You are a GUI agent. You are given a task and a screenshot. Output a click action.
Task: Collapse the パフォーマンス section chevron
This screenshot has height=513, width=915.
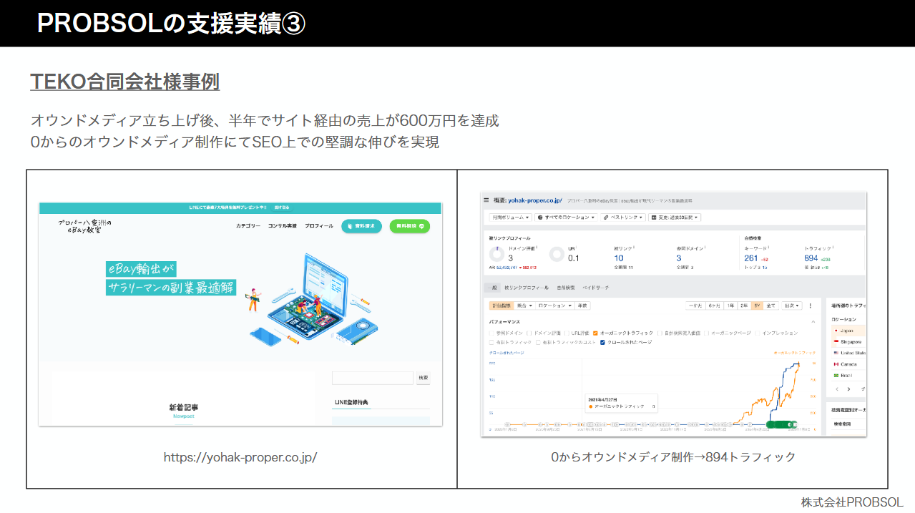tap(813, 322)
